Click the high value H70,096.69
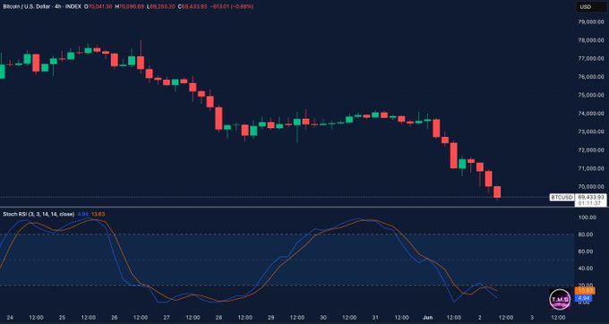Viewport: 609px width, 324px height. tap(129, 6)
